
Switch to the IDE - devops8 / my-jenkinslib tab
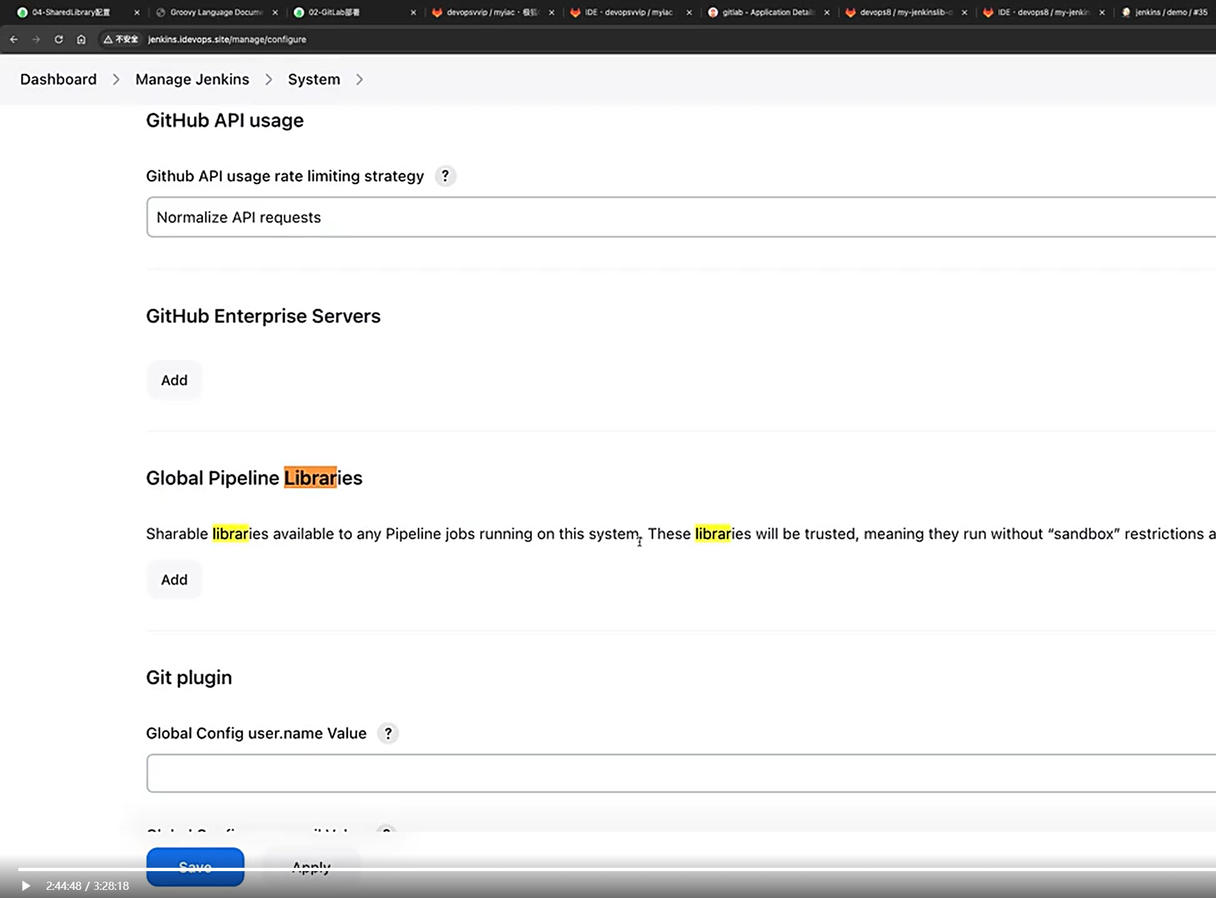coord(1043,13)
